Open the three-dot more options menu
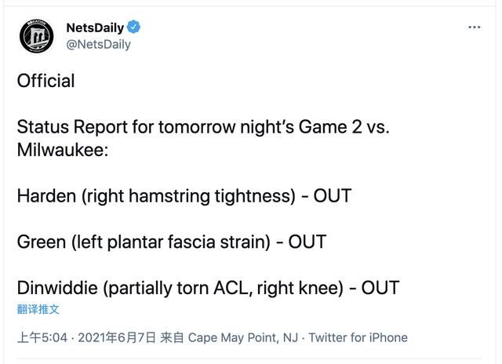 point(474,27)
